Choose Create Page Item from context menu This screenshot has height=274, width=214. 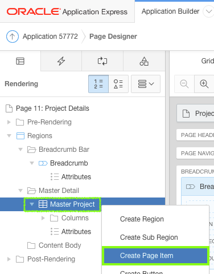pos(155,256)
